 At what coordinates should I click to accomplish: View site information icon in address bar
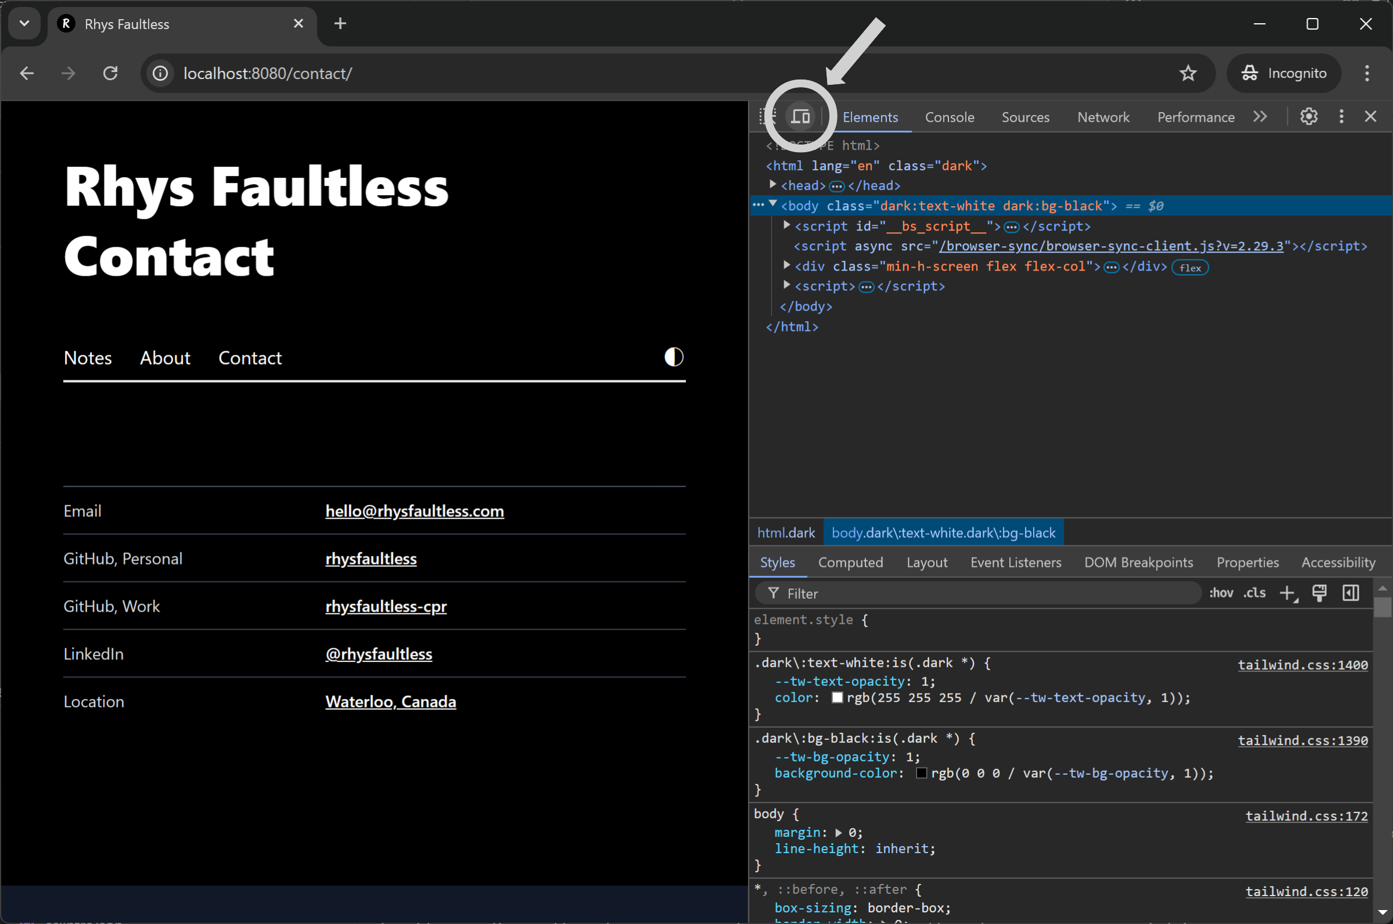coord(160,73)
